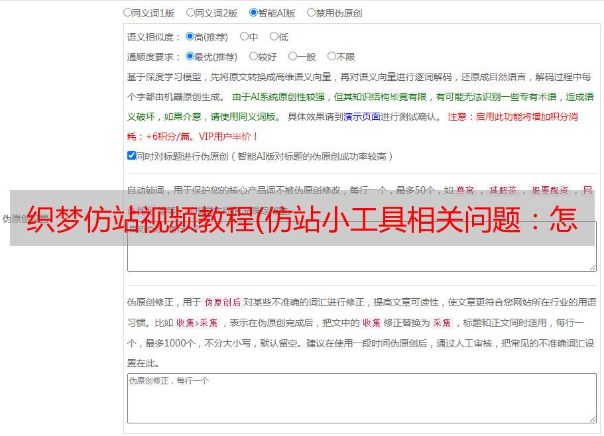Click the 减肥茶 example tag
The width and height of the screenshot is (604, 436).
[503, 190]
